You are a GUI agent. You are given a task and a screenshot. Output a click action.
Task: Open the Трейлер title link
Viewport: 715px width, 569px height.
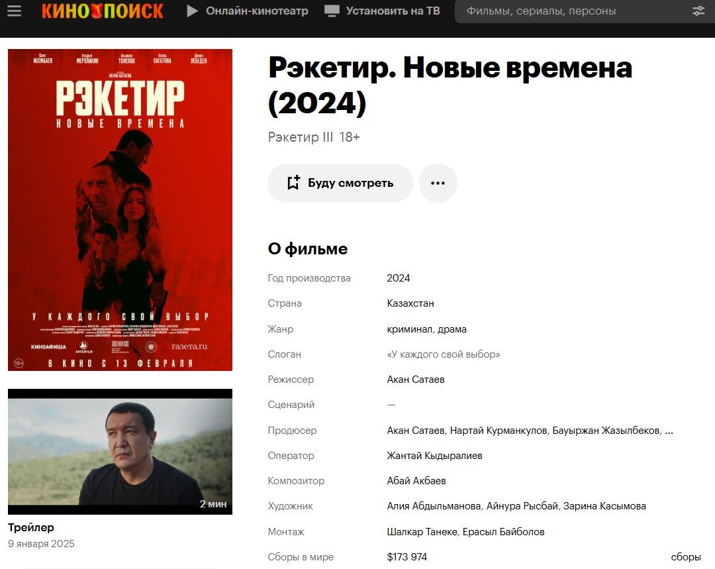31,527
